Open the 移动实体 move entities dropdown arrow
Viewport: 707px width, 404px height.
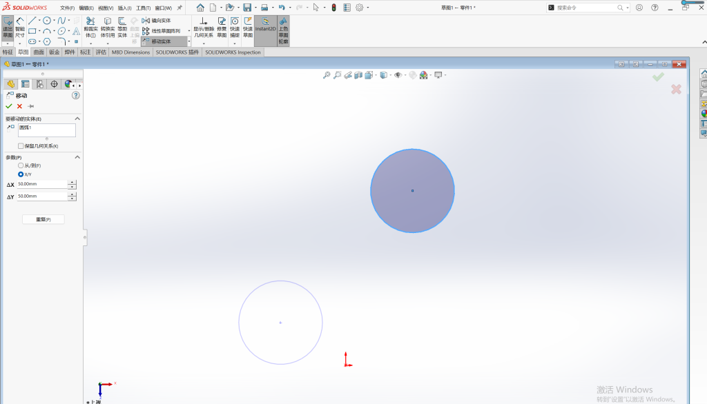(x=189, y=41)
